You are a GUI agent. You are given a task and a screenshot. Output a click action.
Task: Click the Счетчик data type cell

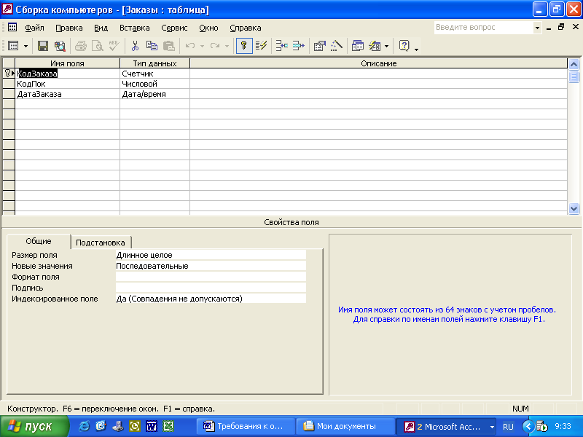pyautogui.click(x=154, y=74)
